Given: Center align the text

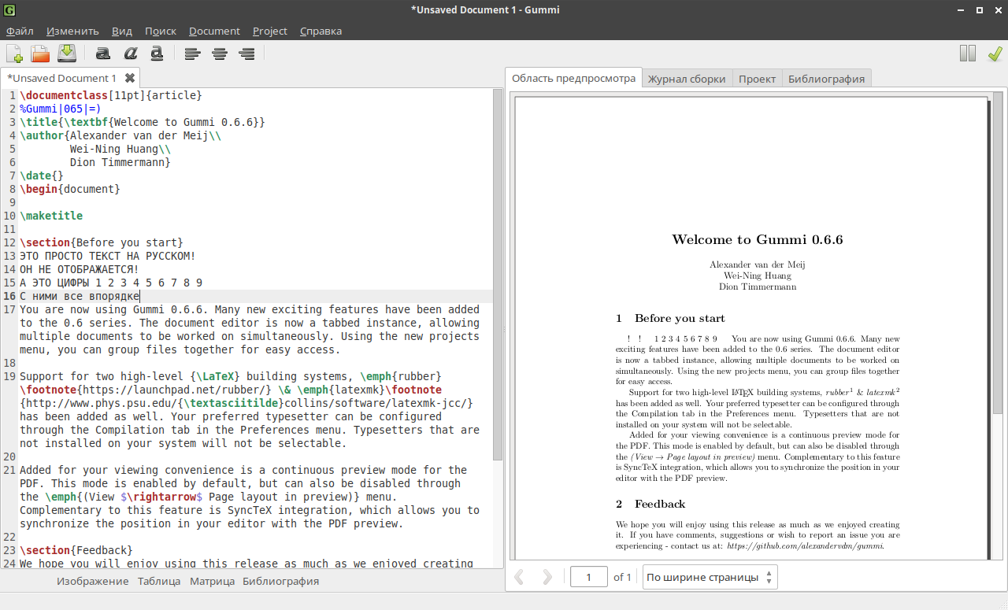Looking at the screenshot, I should [220, 54].
